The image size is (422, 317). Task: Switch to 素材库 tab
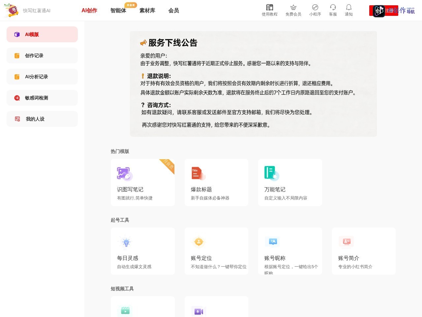[x=147, y=11]
